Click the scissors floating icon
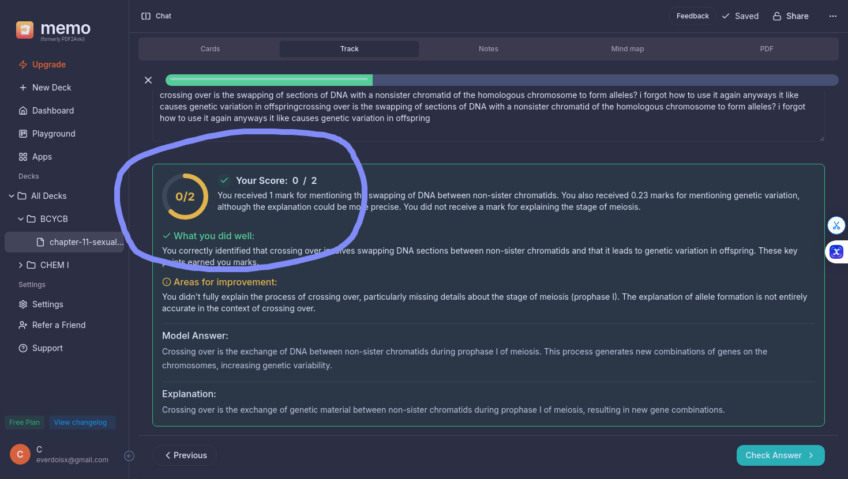Viewport: 848px width, 479px height. pos(836,225)
